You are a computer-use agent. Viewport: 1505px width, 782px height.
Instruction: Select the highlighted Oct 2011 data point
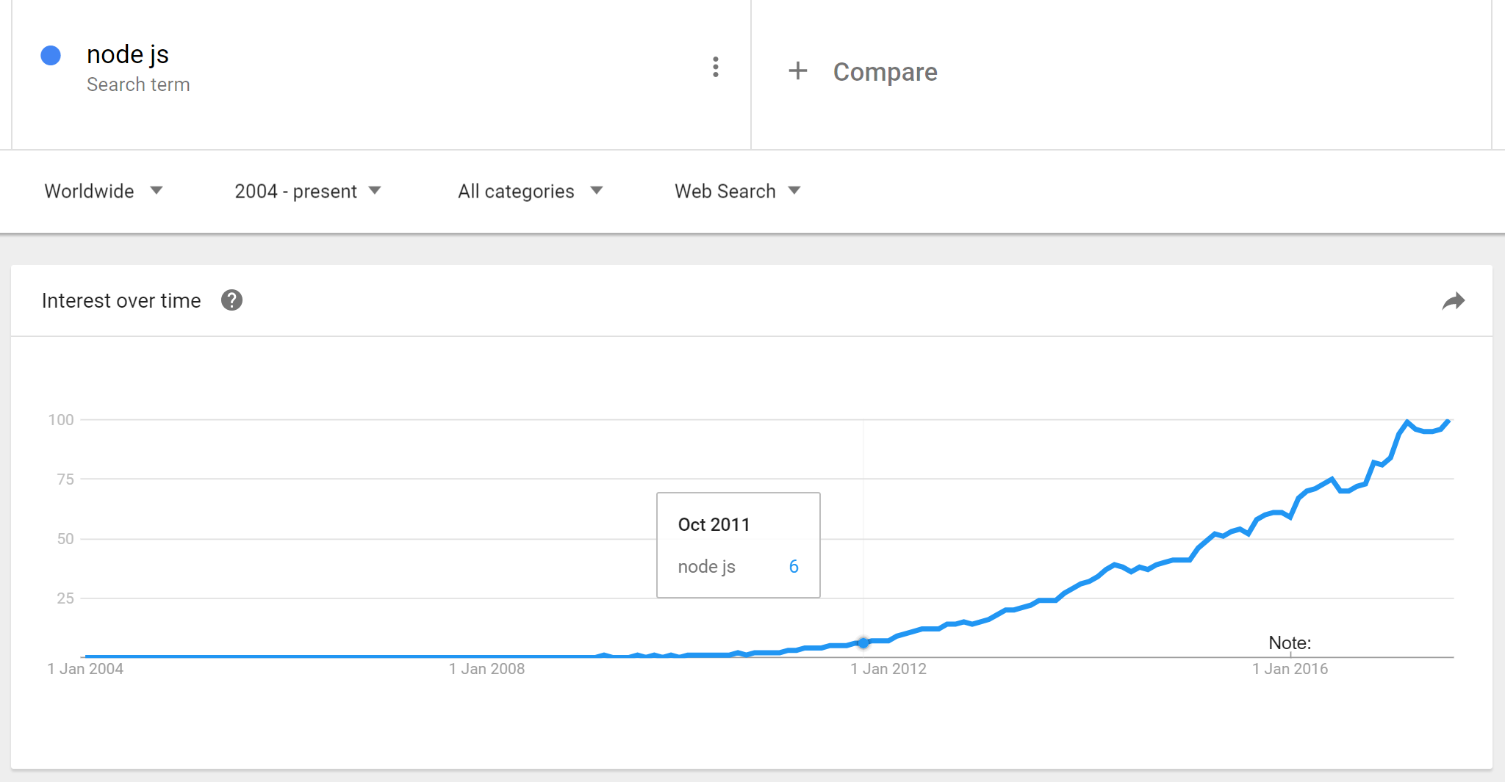pyautogui.click(x=863, y=642)
